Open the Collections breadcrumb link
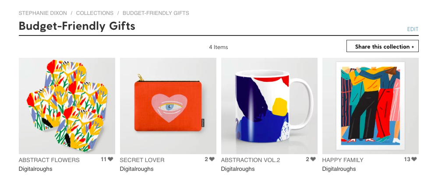The height and width of the screenshot is (187, 431). pyautogui.click(x=95, y=13)
